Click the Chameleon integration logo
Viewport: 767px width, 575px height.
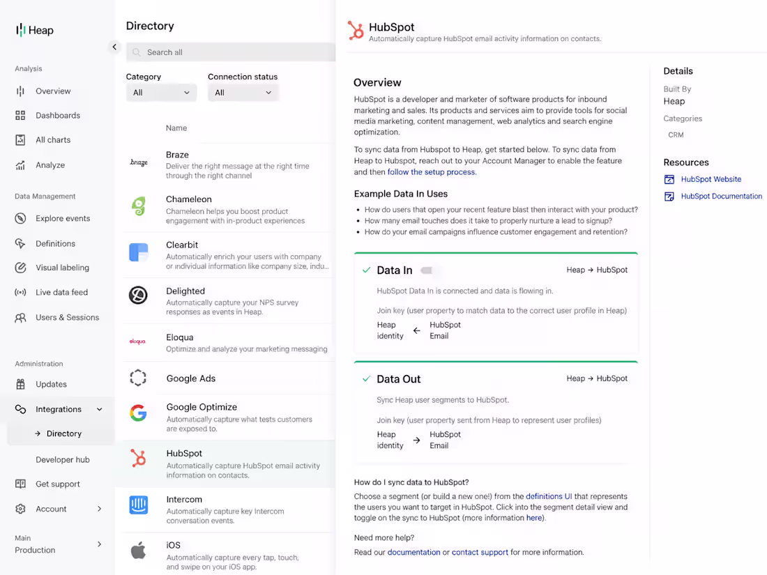tap(139, 206)
